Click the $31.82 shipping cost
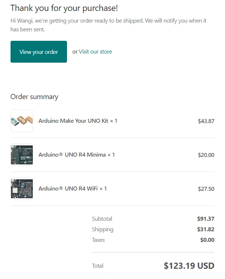 (206, 229)
